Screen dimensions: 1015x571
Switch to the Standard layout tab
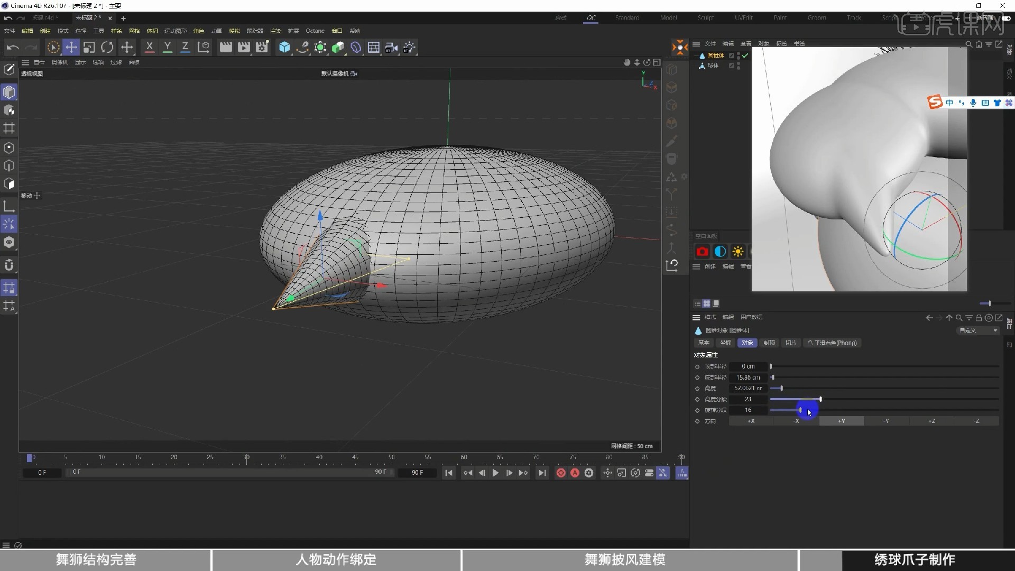point(627,18)
